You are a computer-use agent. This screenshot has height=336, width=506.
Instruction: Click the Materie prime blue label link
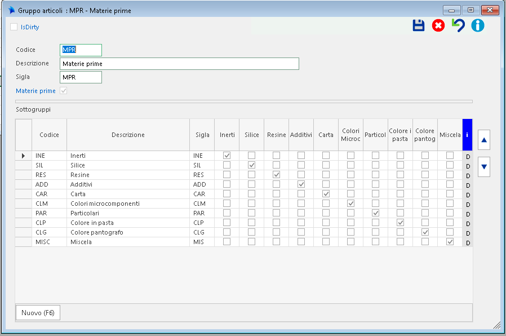coord(36,91)
